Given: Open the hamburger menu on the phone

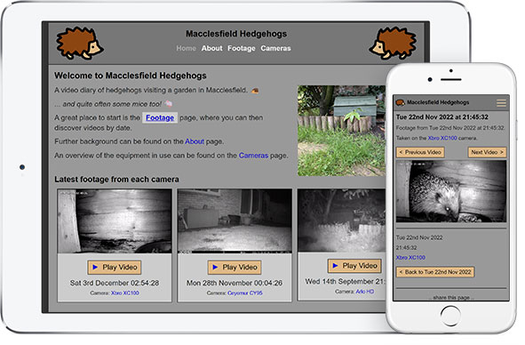Looking at the screenshot, I should [501, 102].
